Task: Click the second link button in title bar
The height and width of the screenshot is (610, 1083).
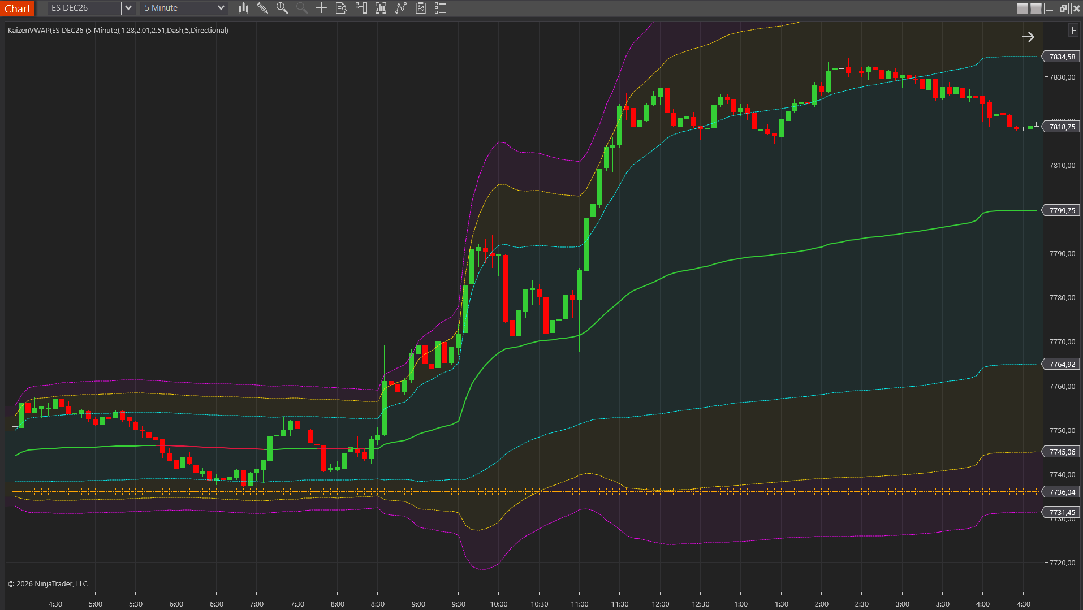Action: (1036, 8)
